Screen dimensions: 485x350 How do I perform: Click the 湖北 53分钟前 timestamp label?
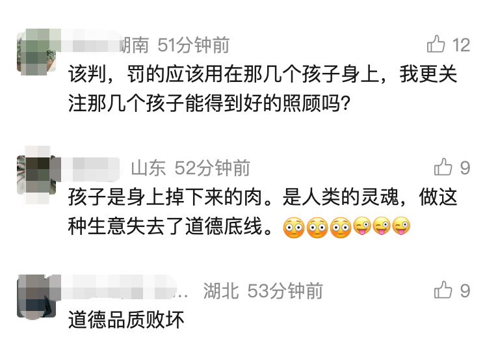(263, 291)
